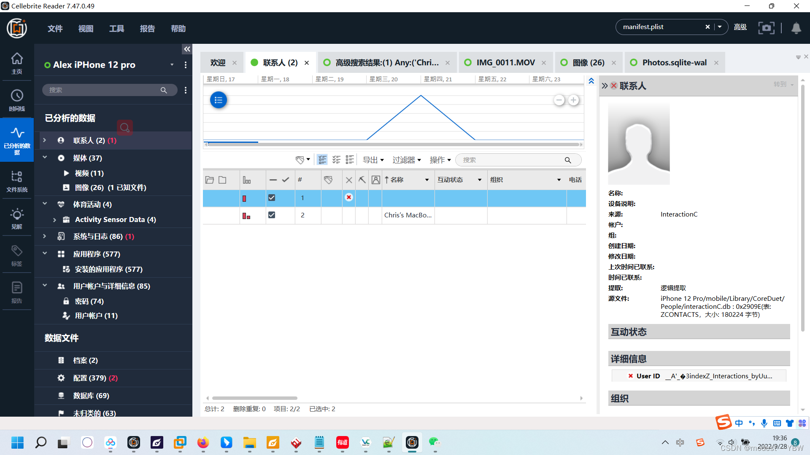Click the notifications bell icon
The width and height of the screenshot is (810, 455).
[796, 28]
